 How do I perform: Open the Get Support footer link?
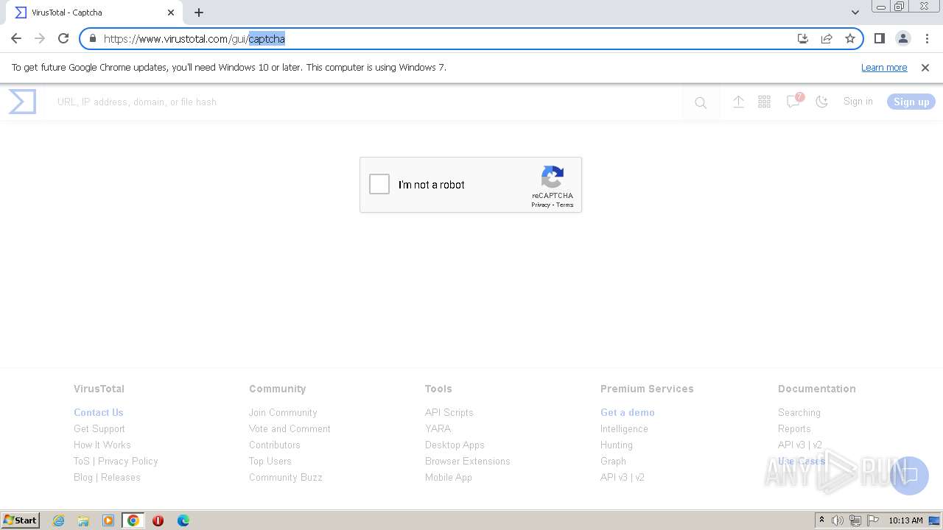coord(99,428)
